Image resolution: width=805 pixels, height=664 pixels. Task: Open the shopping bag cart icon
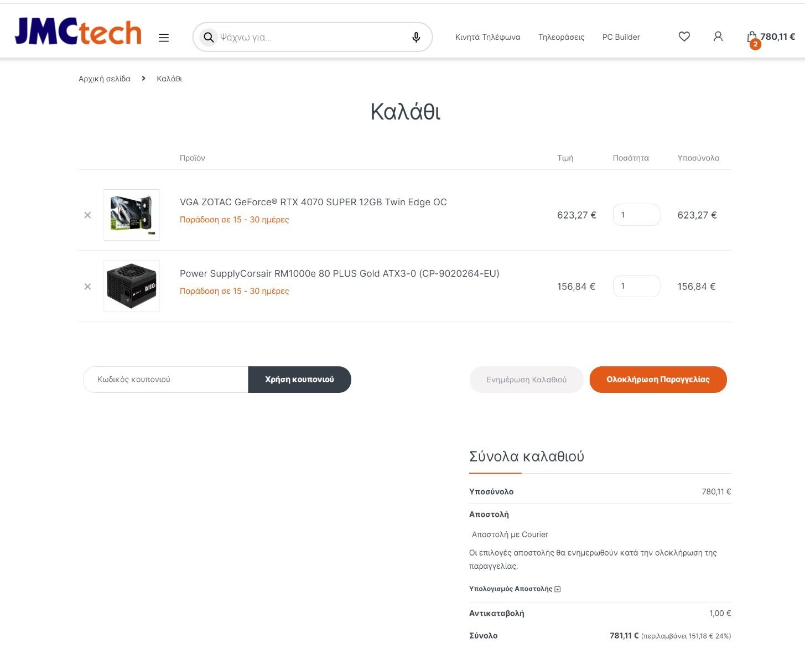click(x=752, y=38)
